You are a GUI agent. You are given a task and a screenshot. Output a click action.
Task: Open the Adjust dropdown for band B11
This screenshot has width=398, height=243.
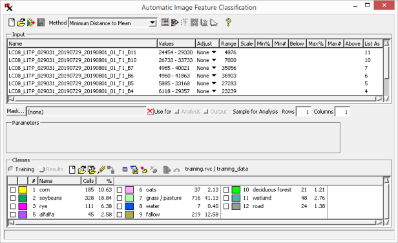pyautogui.click(x=214, y=52)
